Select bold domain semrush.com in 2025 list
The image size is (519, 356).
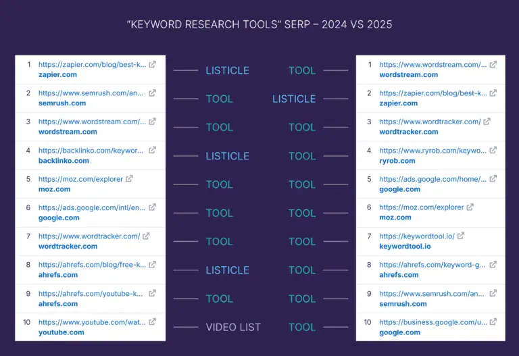pyautogui.click(x=403, y=304)
